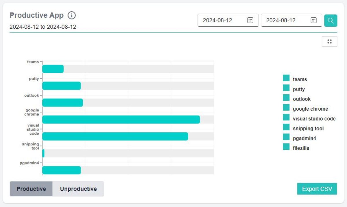Toggle teams legend color swatch
This screenshot has height=207, width=347.
[286, 78]
